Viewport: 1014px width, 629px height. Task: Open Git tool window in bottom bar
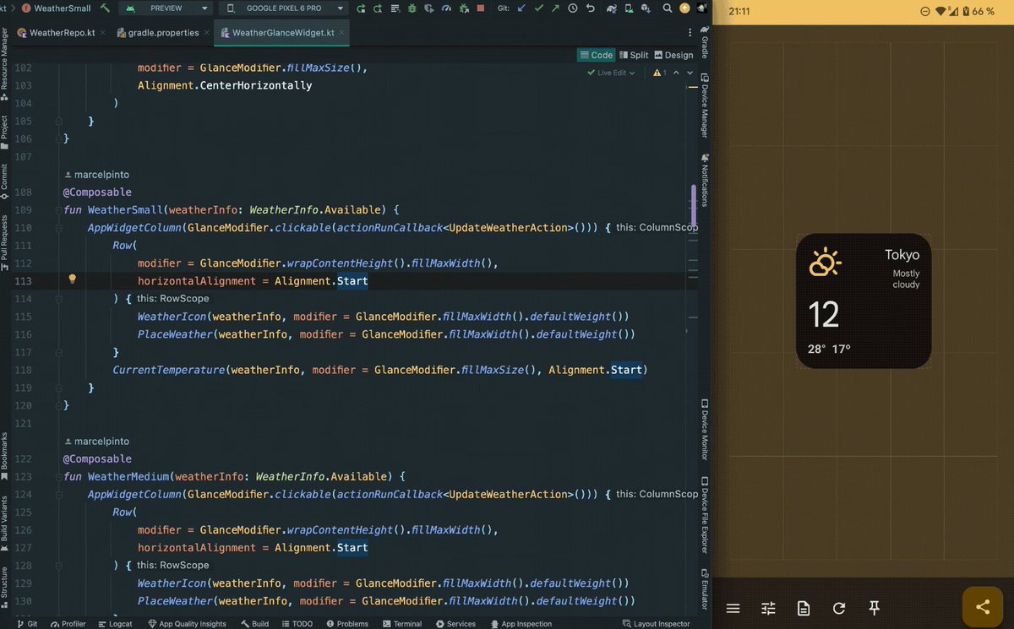26,623
